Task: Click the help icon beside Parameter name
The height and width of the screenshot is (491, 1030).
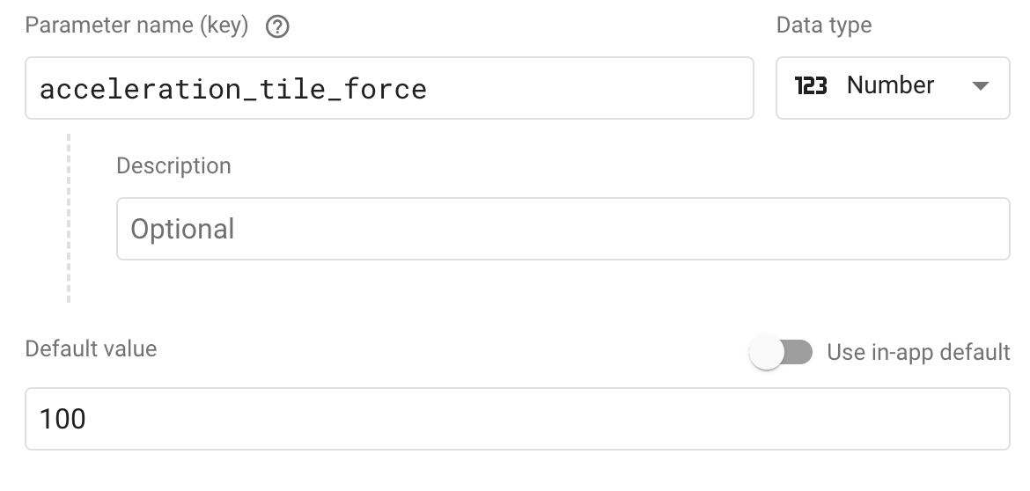Action: [278, 27]
